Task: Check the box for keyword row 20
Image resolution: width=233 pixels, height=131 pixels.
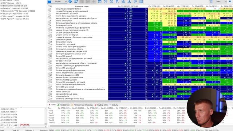Action: pyautogui.click(x=49, y=54)
